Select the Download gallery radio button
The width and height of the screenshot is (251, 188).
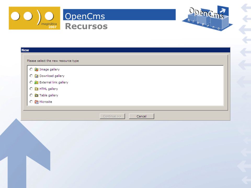pyautogui.click(x=31, y=76)
